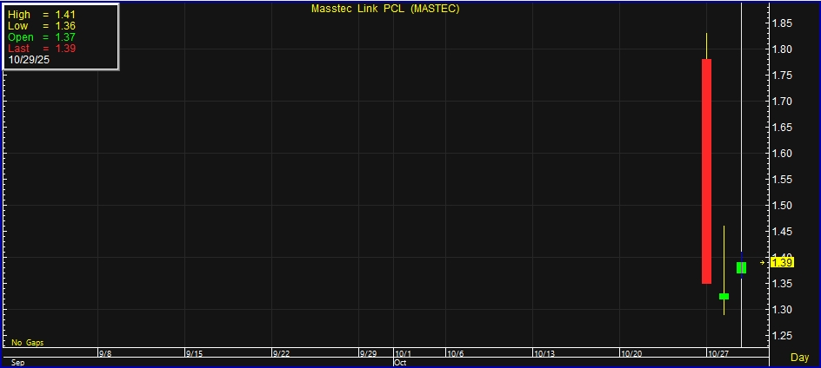
Task: Click the 10/27 date on the time axis
Action: [x=718, y=354]
